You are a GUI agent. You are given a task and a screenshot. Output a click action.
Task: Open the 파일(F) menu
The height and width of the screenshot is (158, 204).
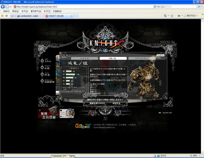[x=6, y=11]
